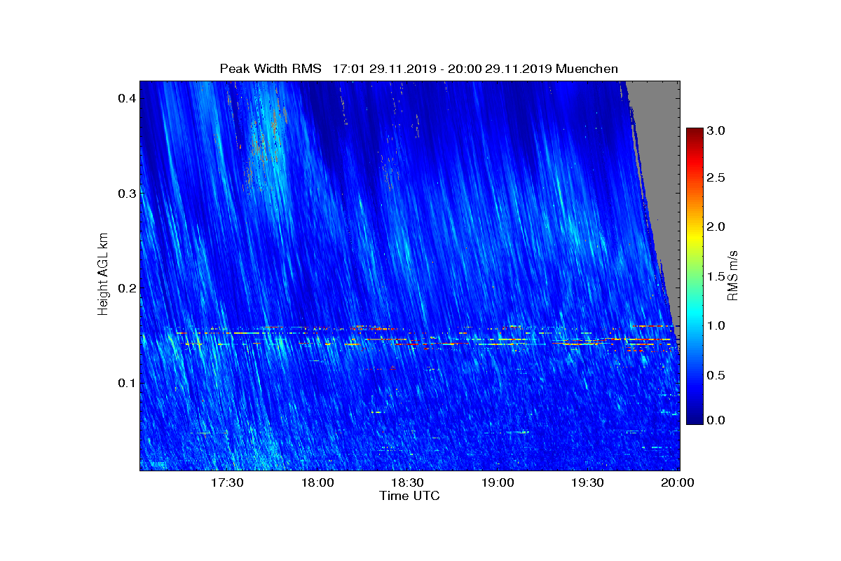The height and width of the screenshot is (561, 841).
Task: Click the 18:30 time tick label
Action: point(408,482)
